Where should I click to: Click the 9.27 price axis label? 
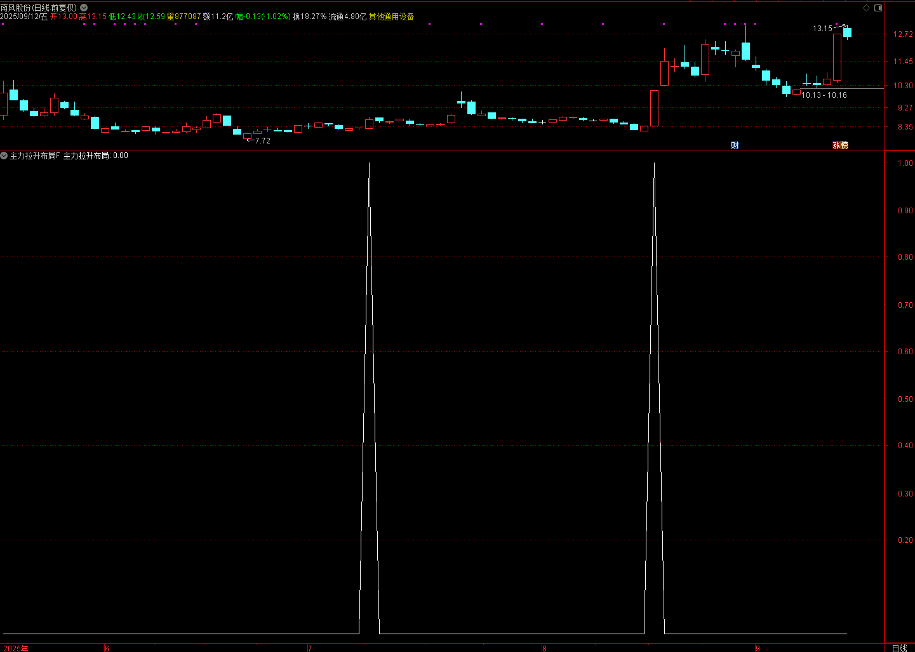point(905,108)
